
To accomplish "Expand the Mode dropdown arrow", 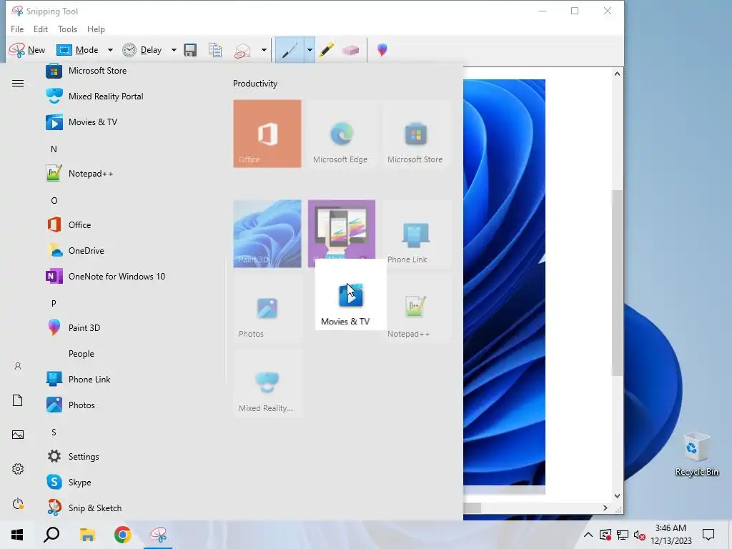I will (x=110, y=50).
